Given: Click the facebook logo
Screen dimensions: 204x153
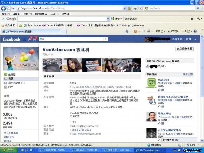Looking at the screenshot, I should (11, 39).
